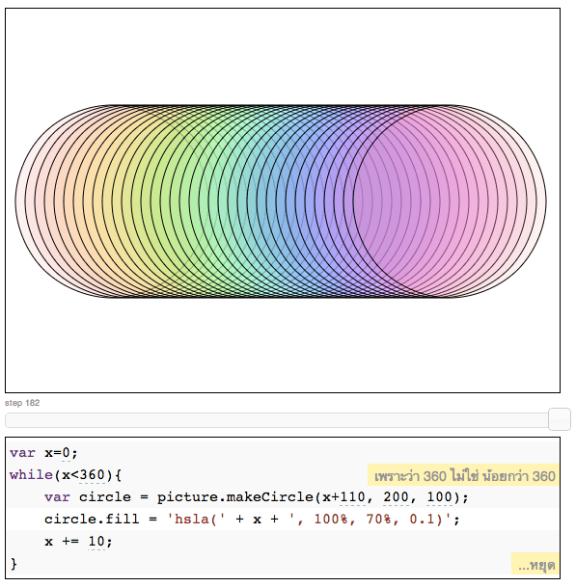The image size is (576, 587).
Task: Click the step slider handle
Action: [560, 419]
